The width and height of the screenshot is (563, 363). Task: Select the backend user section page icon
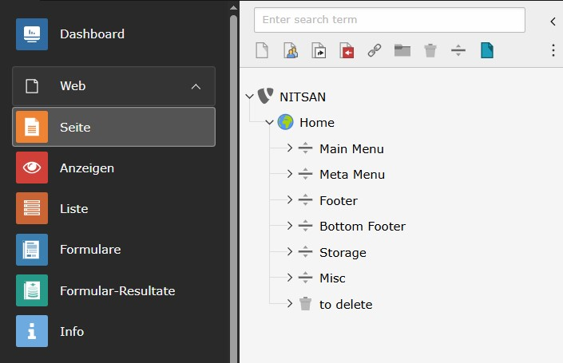pos(291,51)
